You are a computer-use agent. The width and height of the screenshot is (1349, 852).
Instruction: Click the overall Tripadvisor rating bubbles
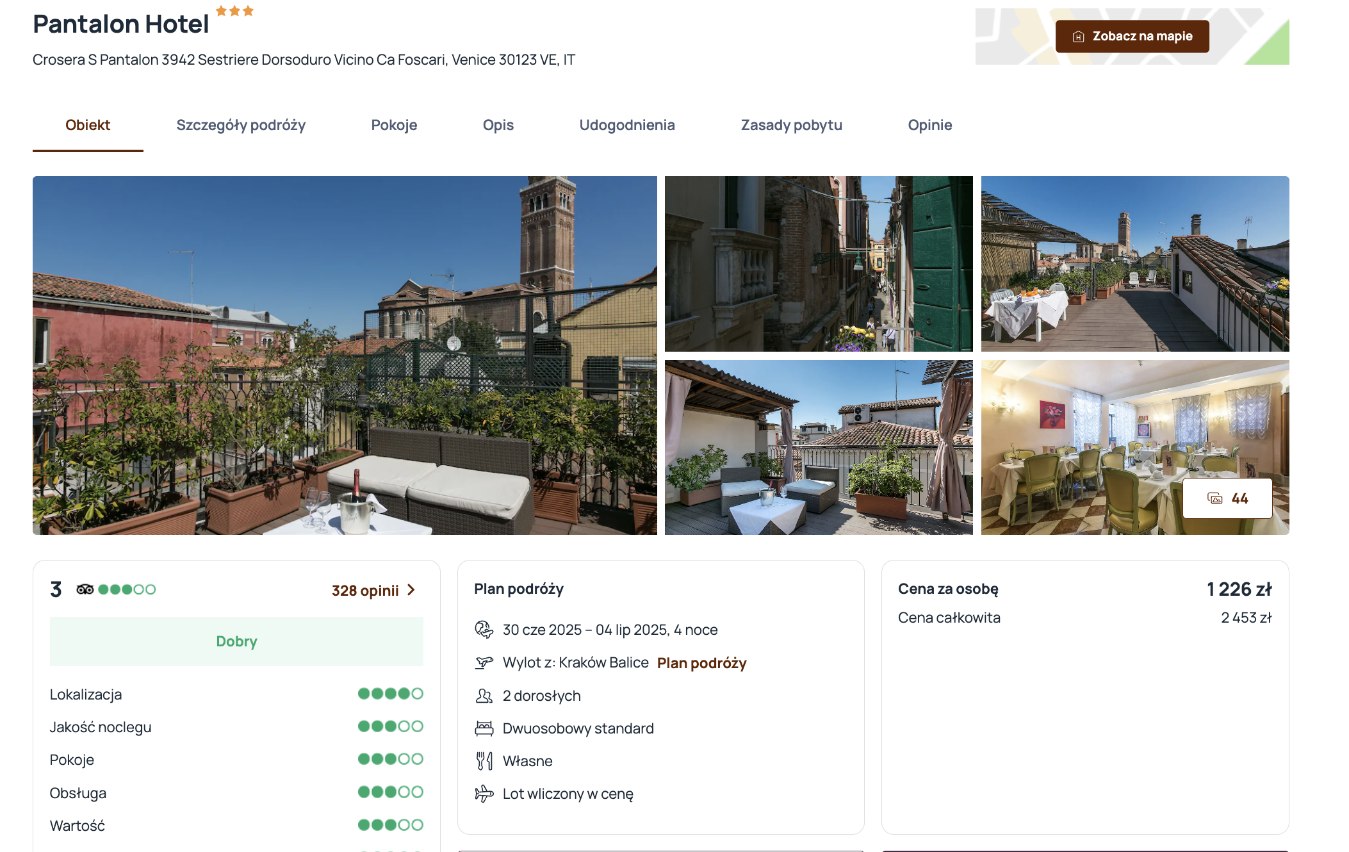click(x=127, y=589)
